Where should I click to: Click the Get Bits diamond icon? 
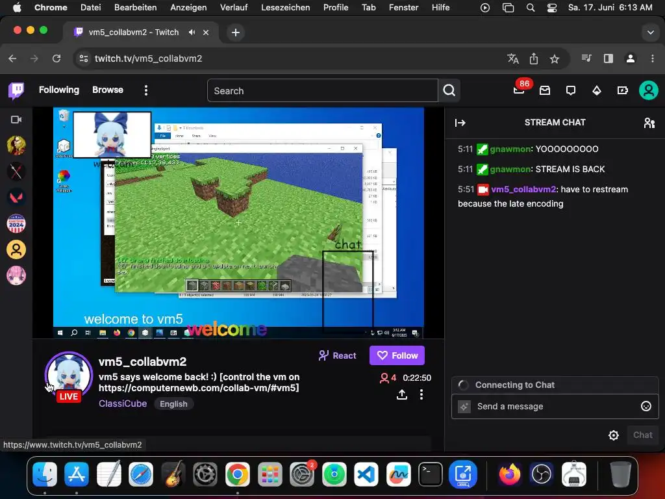pos(597,90)
